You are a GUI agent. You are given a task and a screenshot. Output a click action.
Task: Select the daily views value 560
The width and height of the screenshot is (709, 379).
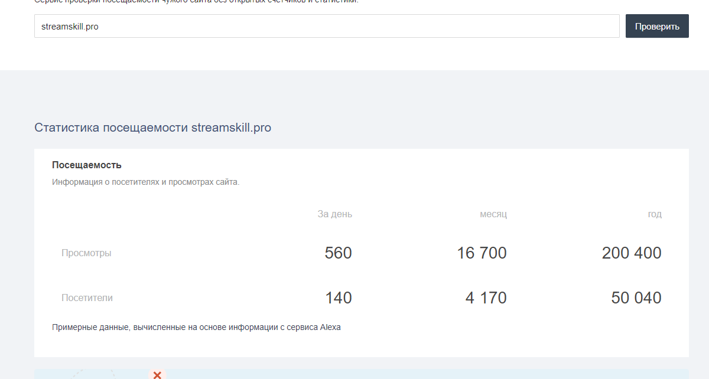tap(338, 253)
